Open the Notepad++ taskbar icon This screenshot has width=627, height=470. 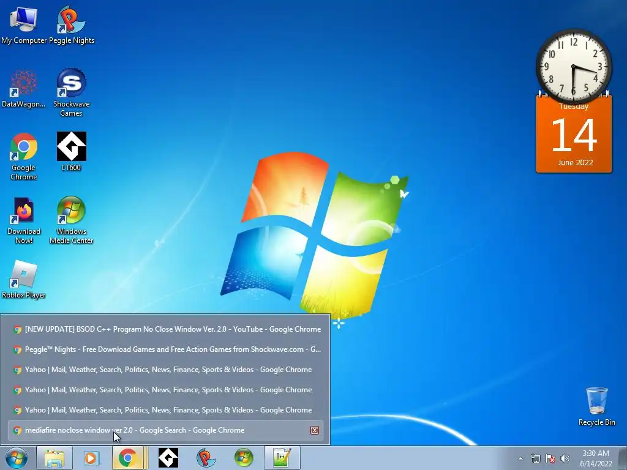point(282,458)
